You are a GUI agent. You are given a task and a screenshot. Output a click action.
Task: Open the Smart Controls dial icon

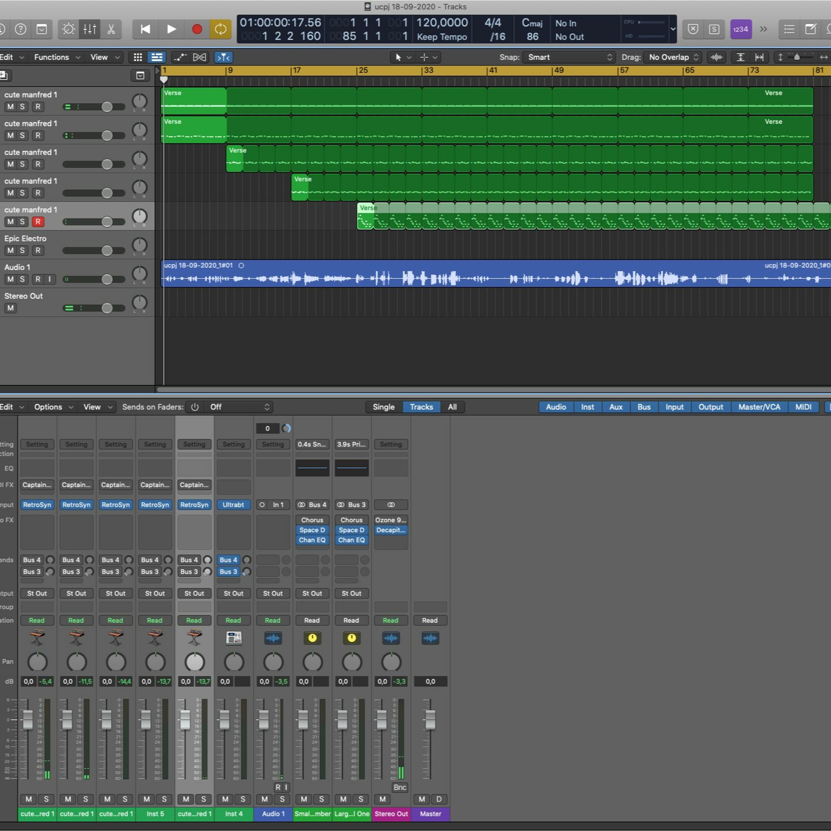[x=68, y=29]
